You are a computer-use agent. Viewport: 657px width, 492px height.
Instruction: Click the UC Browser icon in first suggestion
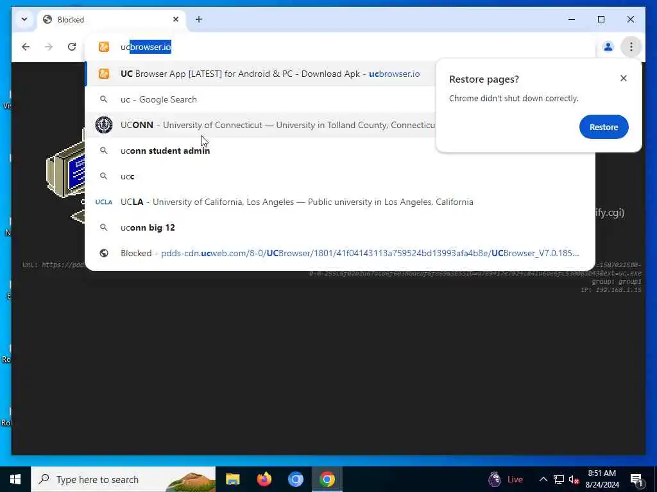tap(104, 74)
